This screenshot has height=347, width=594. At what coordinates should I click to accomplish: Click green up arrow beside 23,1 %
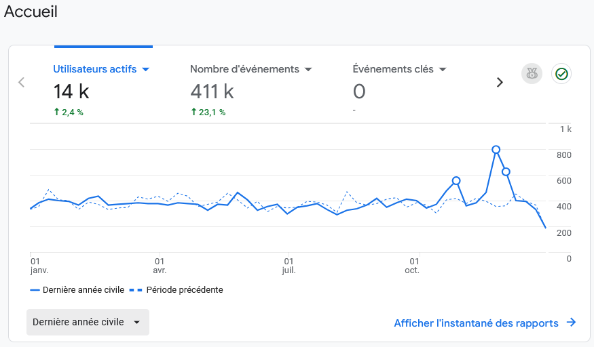pos(194,112)
